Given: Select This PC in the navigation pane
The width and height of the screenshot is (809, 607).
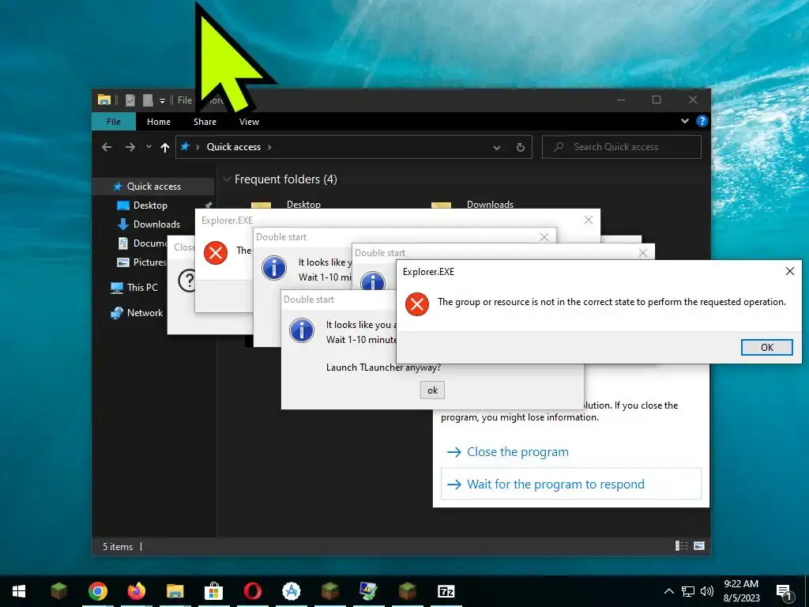Looking at the screenshot, I should tap(142, 288).
